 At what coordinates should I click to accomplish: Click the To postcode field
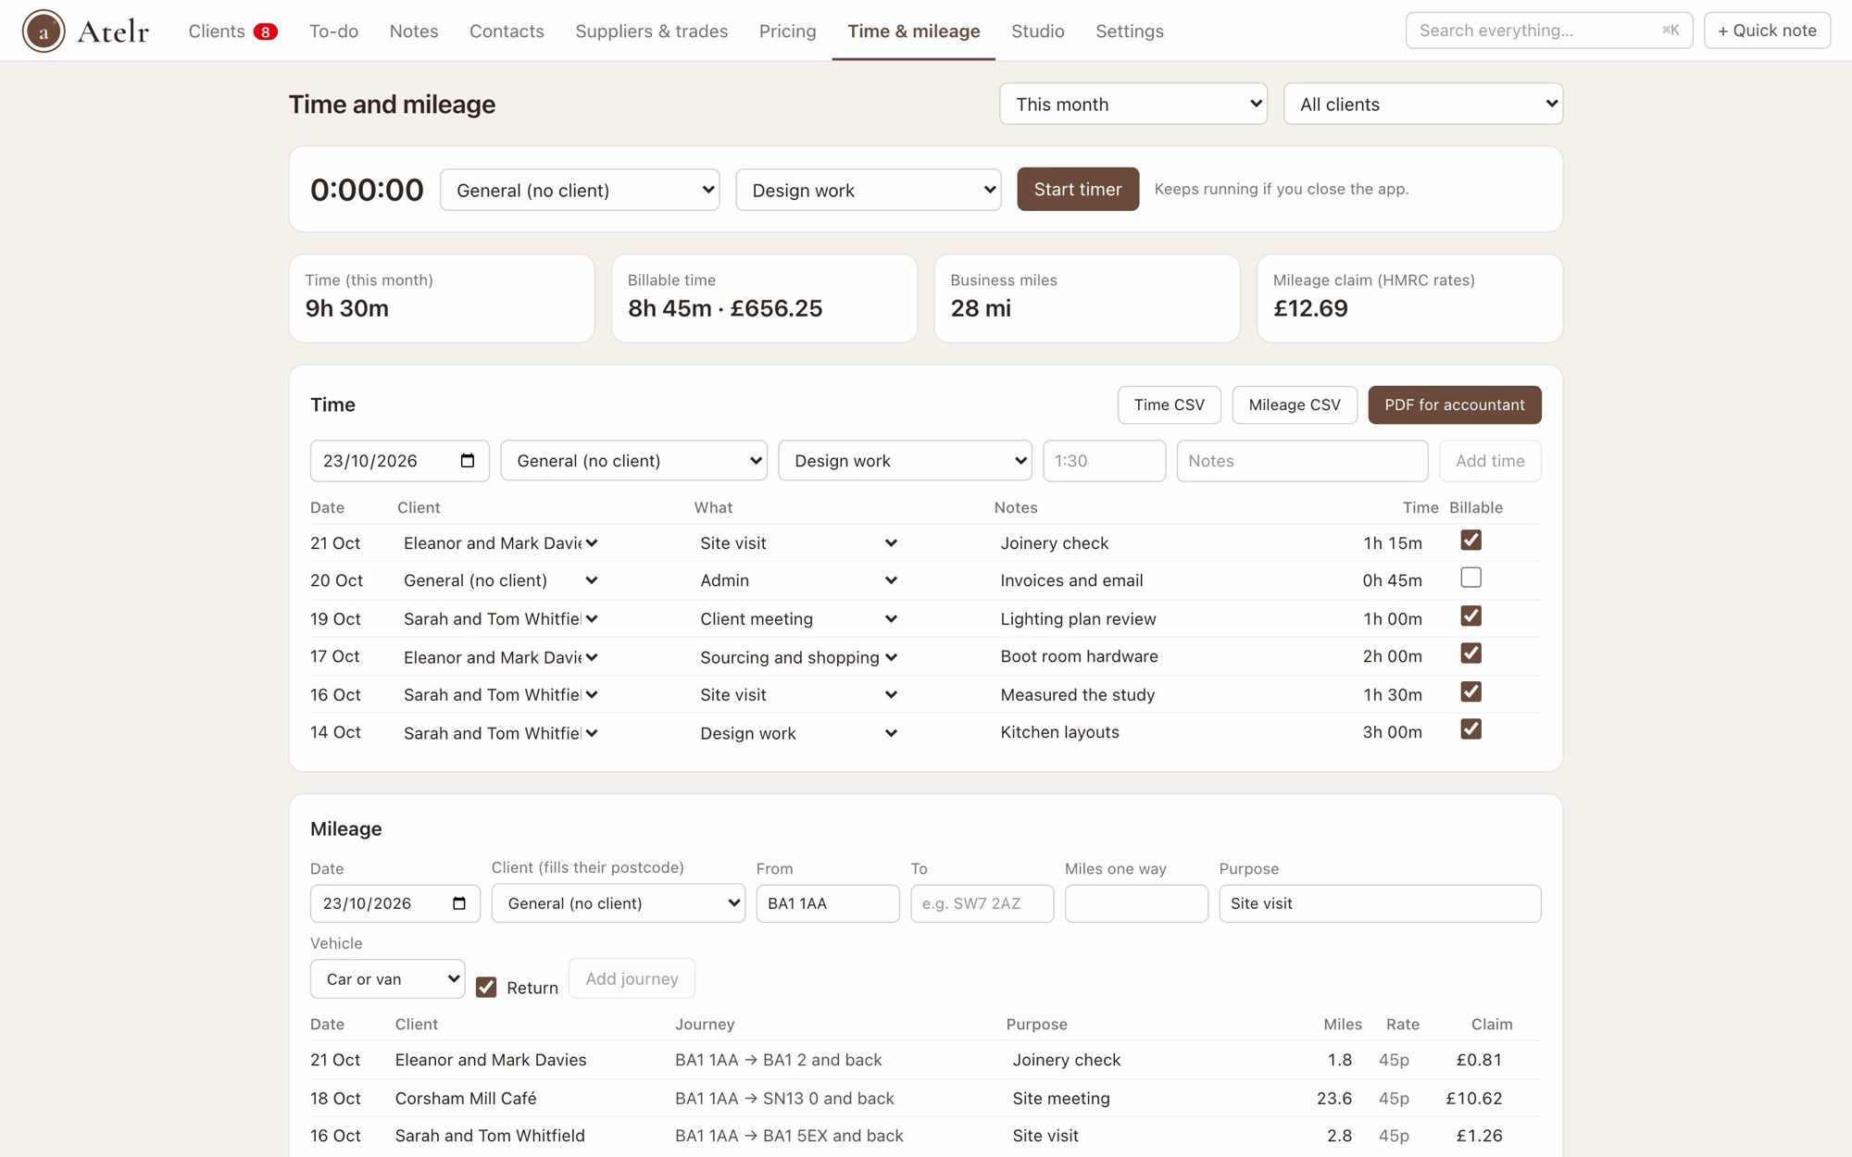point(982,903)
